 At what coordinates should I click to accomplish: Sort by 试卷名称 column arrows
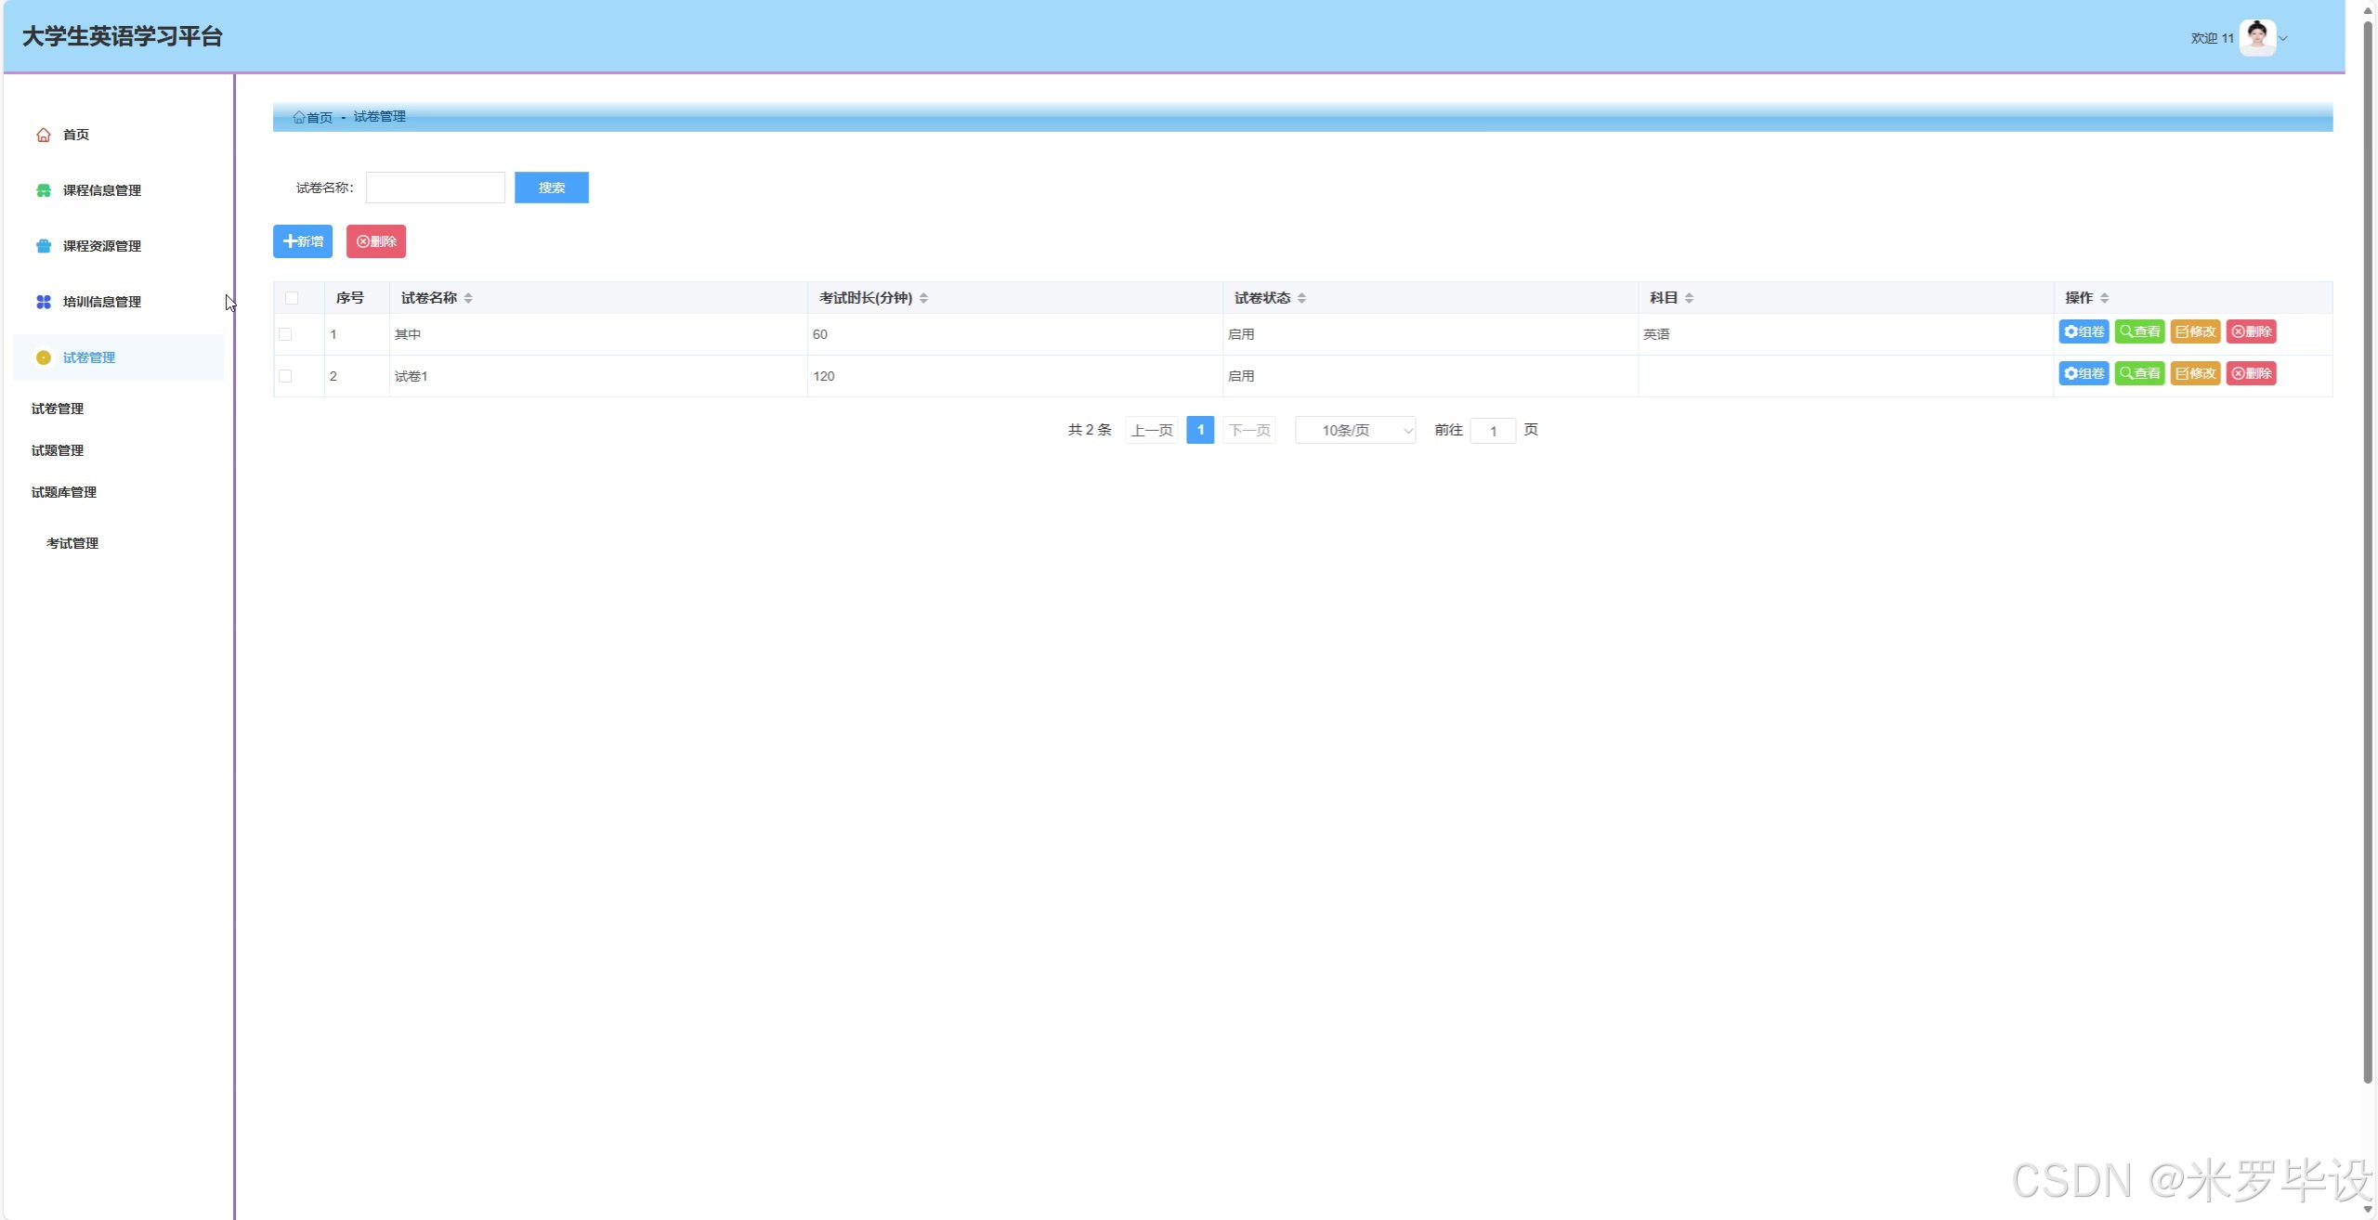(468, 298)
